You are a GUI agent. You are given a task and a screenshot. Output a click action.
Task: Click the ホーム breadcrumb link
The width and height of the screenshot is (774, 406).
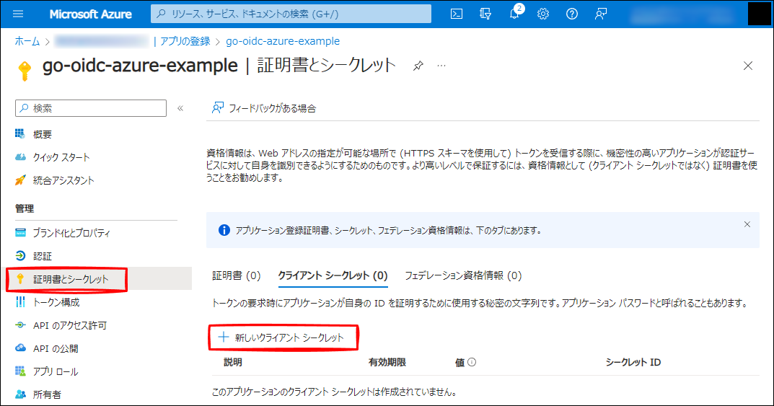tap(27, 41)
